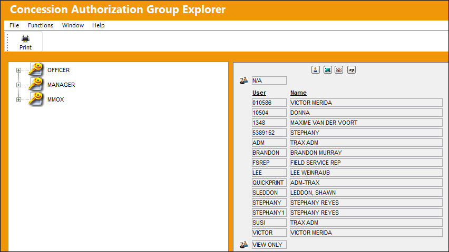Open the Help menu
The height and width of the screenshot is (252, 449).
coord(98,25)
